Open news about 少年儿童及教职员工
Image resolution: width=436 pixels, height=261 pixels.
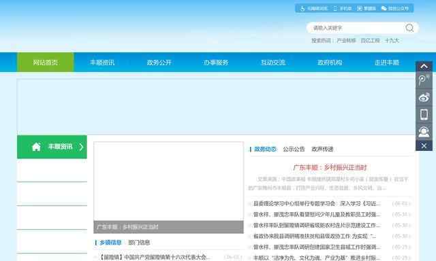[316, 214]
